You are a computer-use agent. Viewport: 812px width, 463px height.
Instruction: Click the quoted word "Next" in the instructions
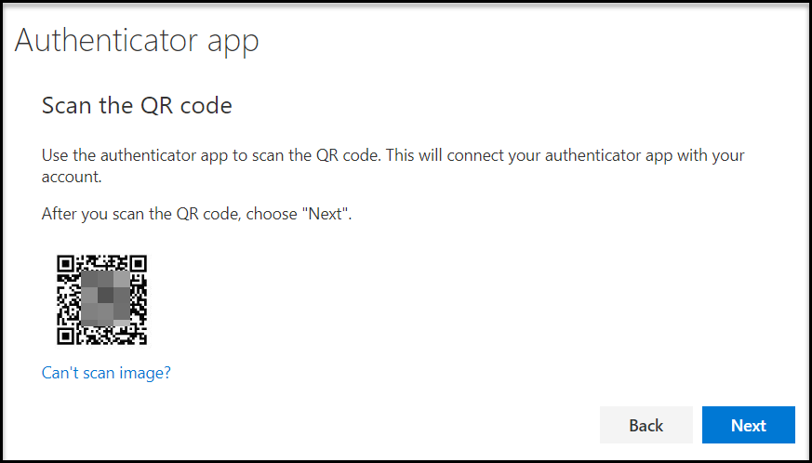(326, 214)
